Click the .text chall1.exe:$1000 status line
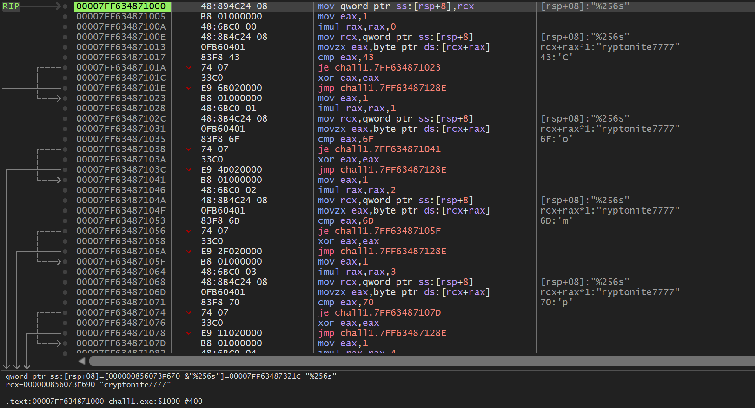 pos(104,401)
